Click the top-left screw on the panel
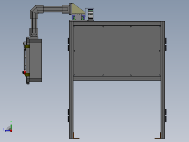189x142 pixels. pyautogui.click(x=75, y=27)
